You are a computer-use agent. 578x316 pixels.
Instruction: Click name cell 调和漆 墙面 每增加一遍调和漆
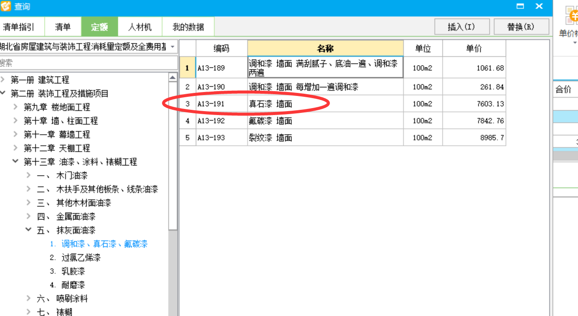pos(325,87)
